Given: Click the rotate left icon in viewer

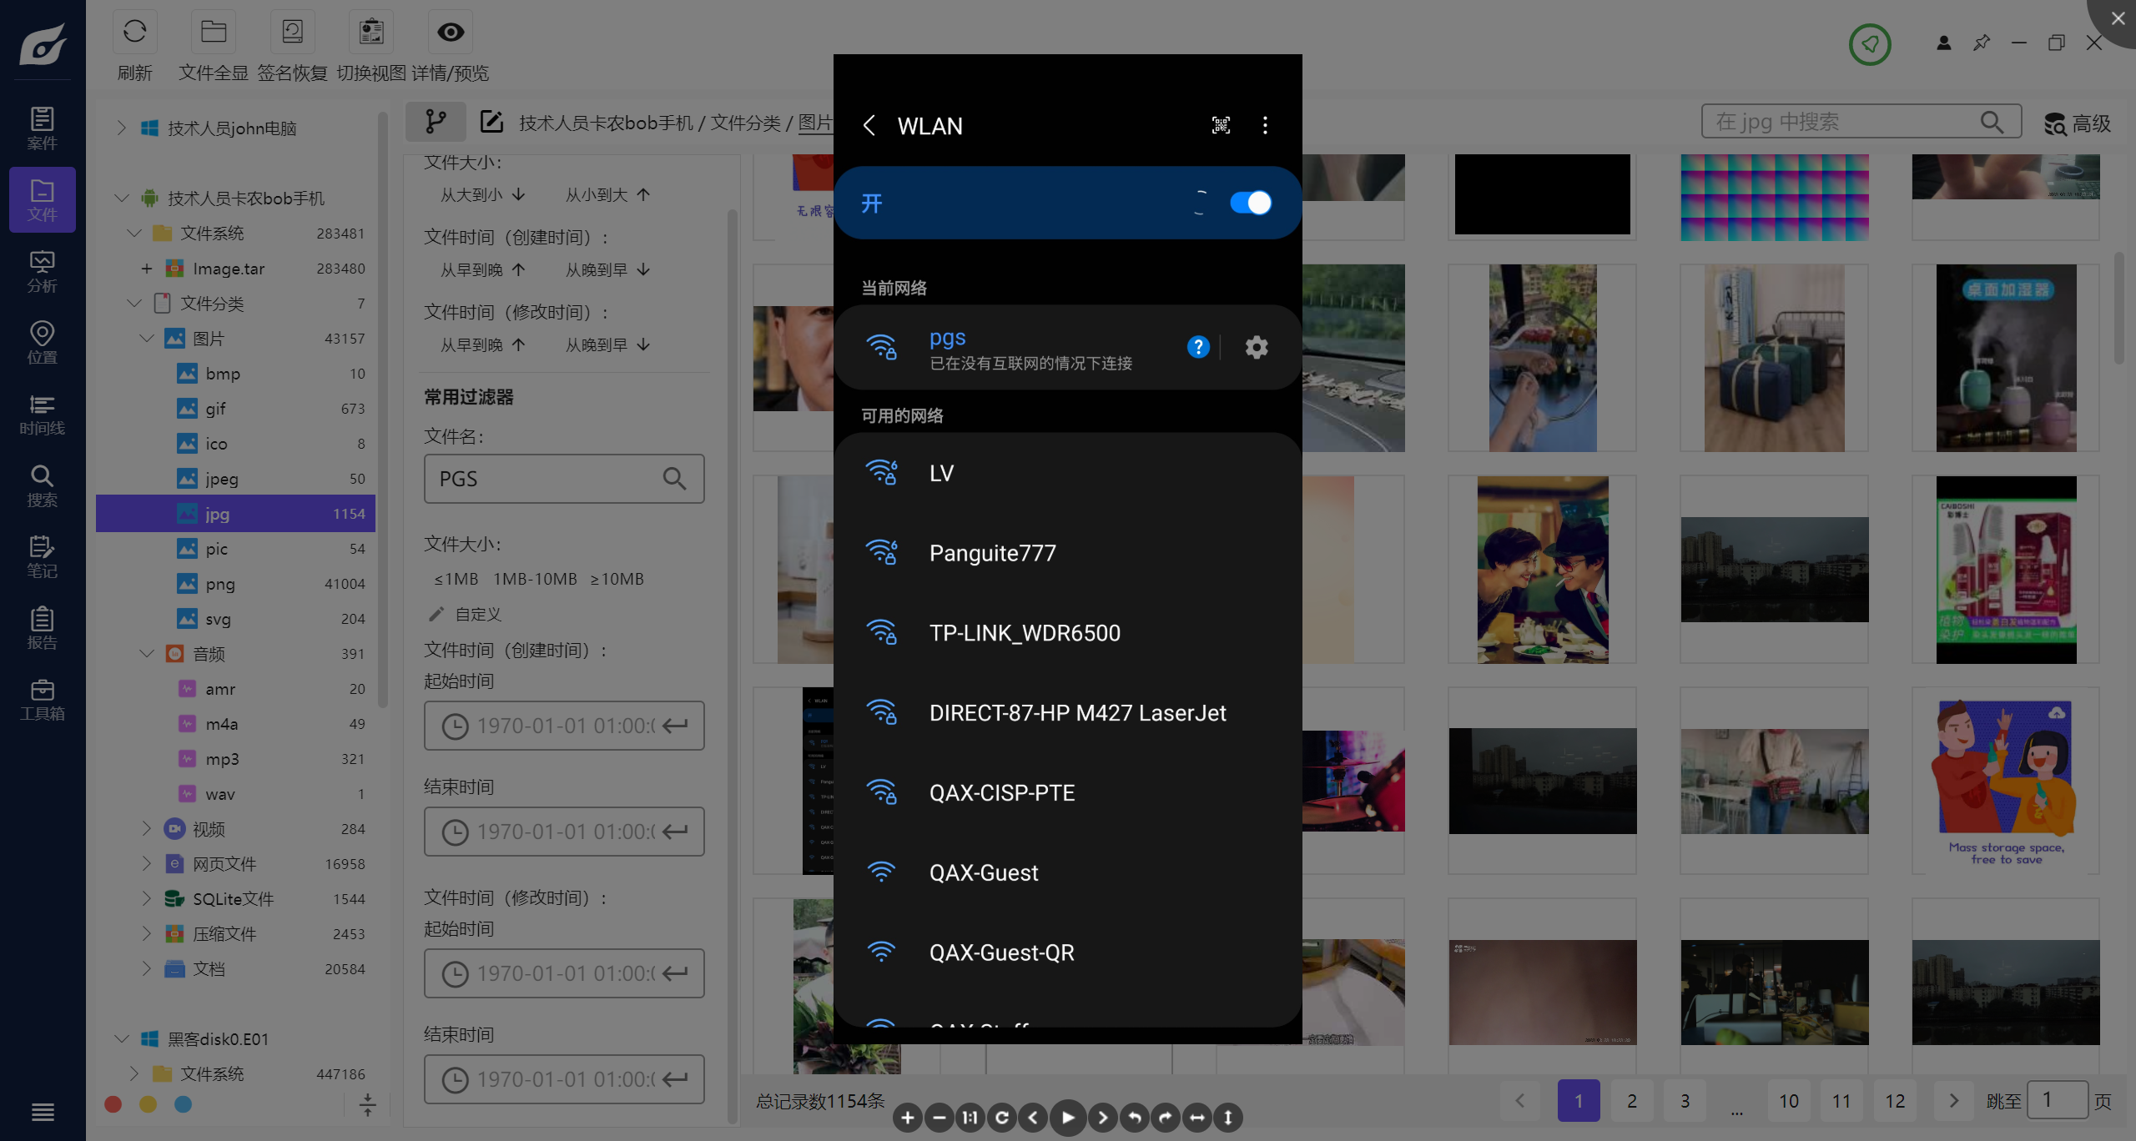Looking at the screenshot, I should click(x=1134, y=1118).
